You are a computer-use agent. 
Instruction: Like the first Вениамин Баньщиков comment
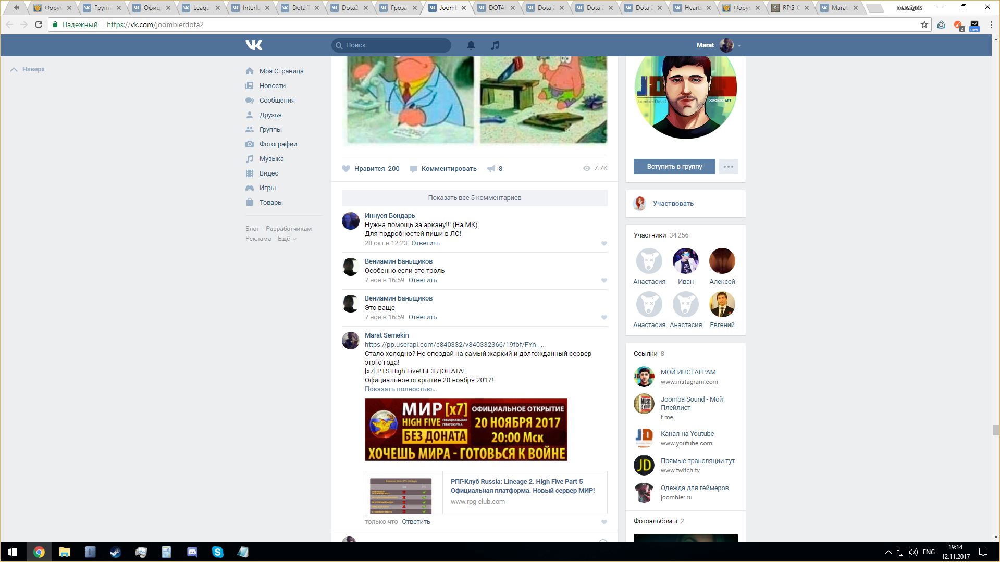pyautogui.click(x=604, y=280)
